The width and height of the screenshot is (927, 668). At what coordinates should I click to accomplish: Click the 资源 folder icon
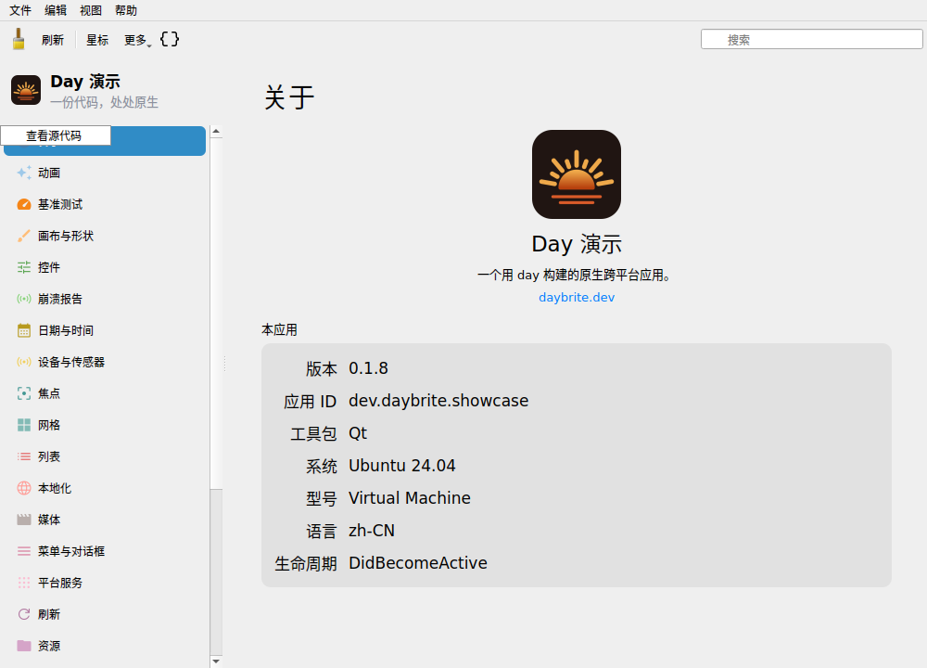[24, 646]
